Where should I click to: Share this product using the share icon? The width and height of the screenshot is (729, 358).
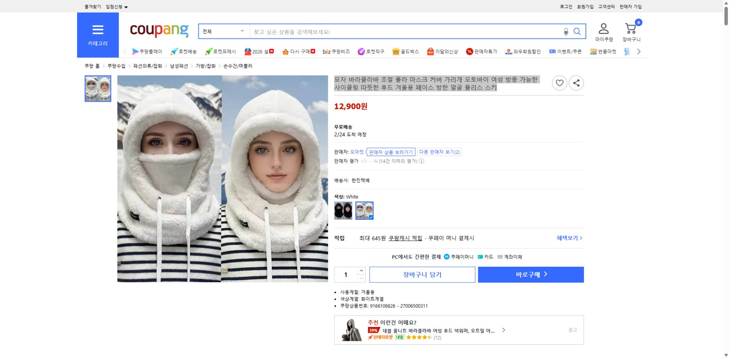pos(576,83)
